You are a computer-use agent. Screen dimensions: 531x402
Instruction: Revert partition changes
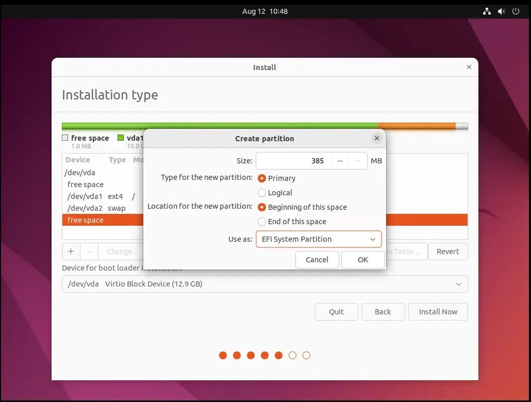click(447, 252)
